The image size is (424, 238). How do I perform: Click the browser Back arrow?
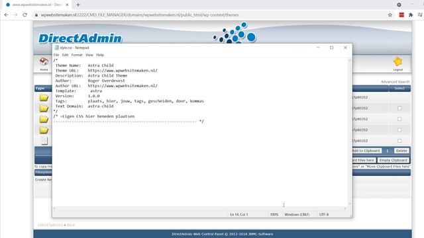(x=6, y=15)
